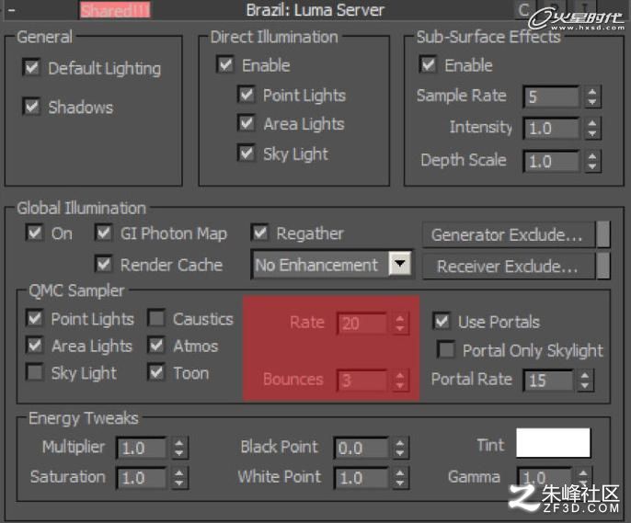This screenshot has width=631, height=523.
Task: Click Receiver Exclude button
Action: (x=508, y=267)
